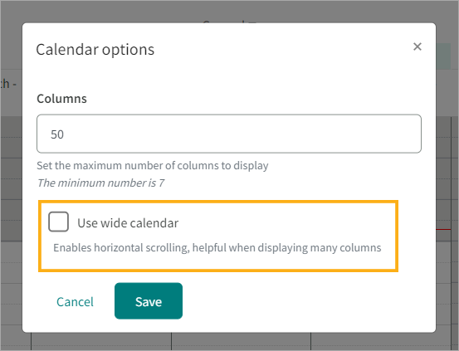The width and height of the screenshot is (459, 351).
Task: Click the 'Calendar options' dialog title
Action: 95,50
